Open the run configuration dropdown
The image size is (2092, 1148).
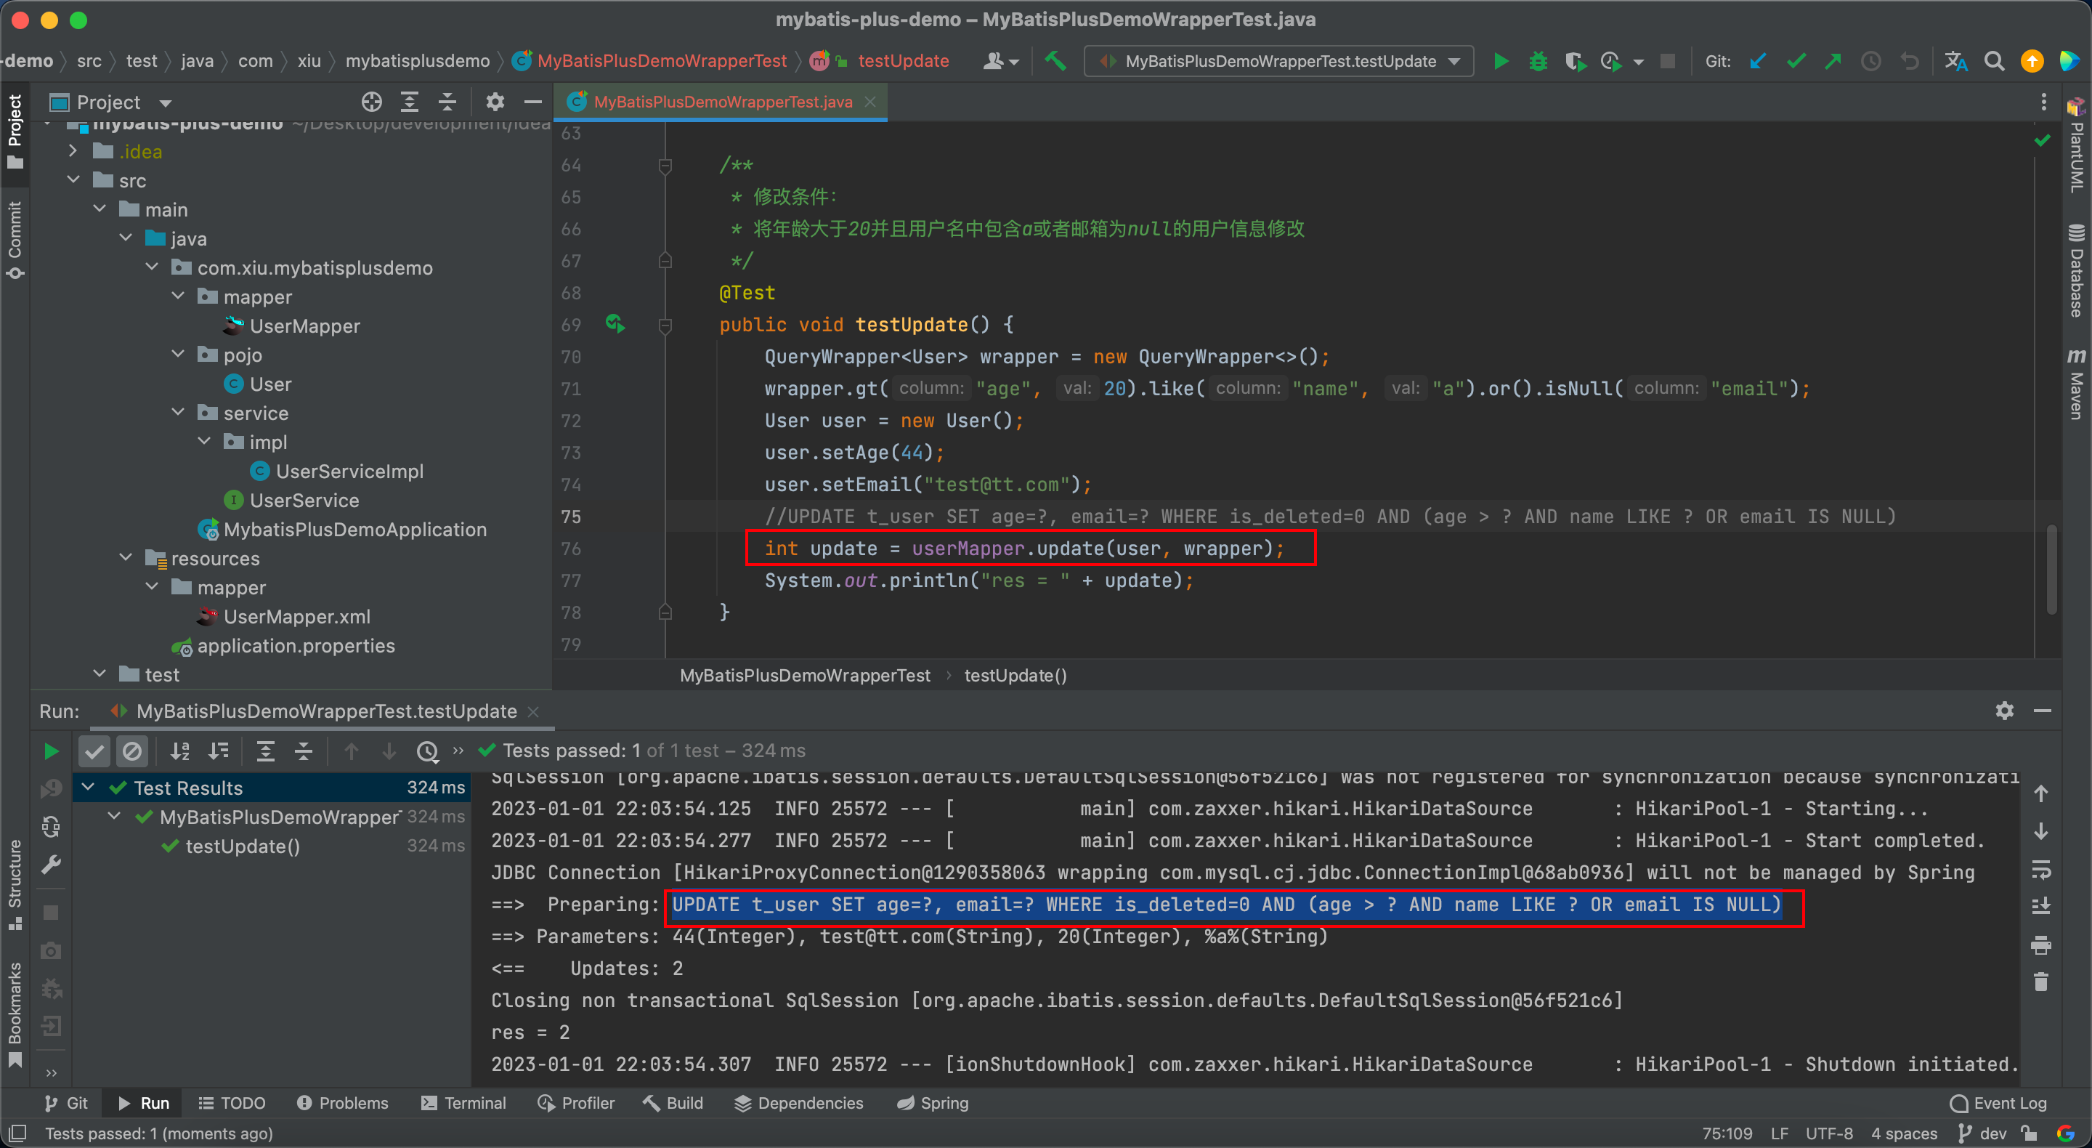[1279, 61]
